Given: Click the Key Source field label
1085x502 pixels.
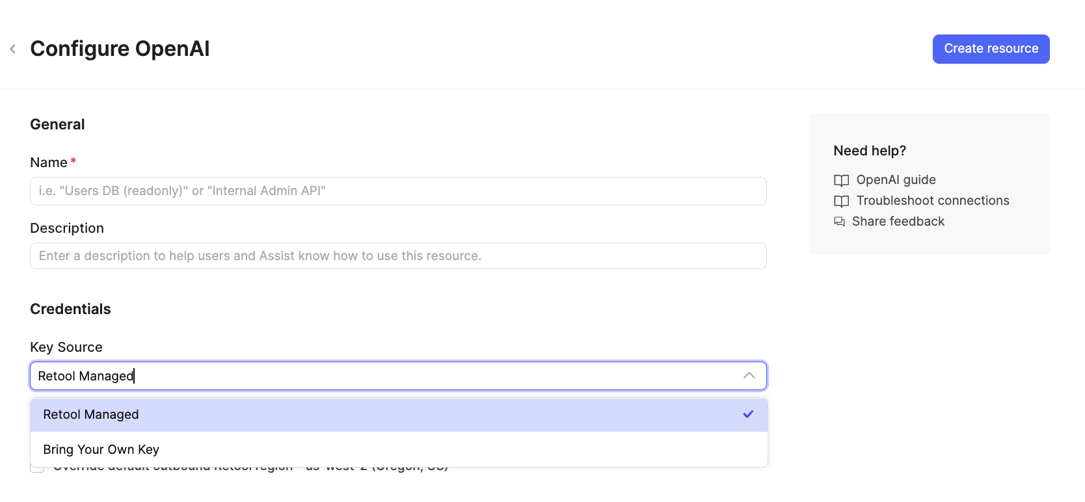Looking at the screenshot, I should pos(66,347).
